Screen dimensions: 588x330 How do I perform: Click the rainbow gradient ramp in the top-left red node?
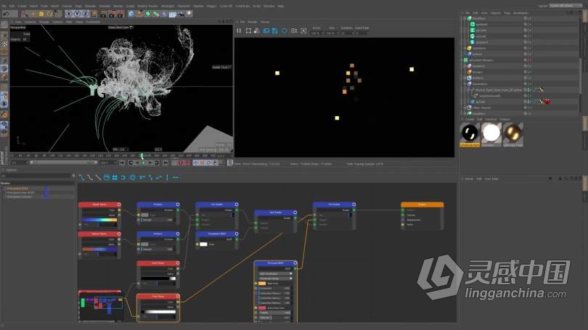coord(99,220)
